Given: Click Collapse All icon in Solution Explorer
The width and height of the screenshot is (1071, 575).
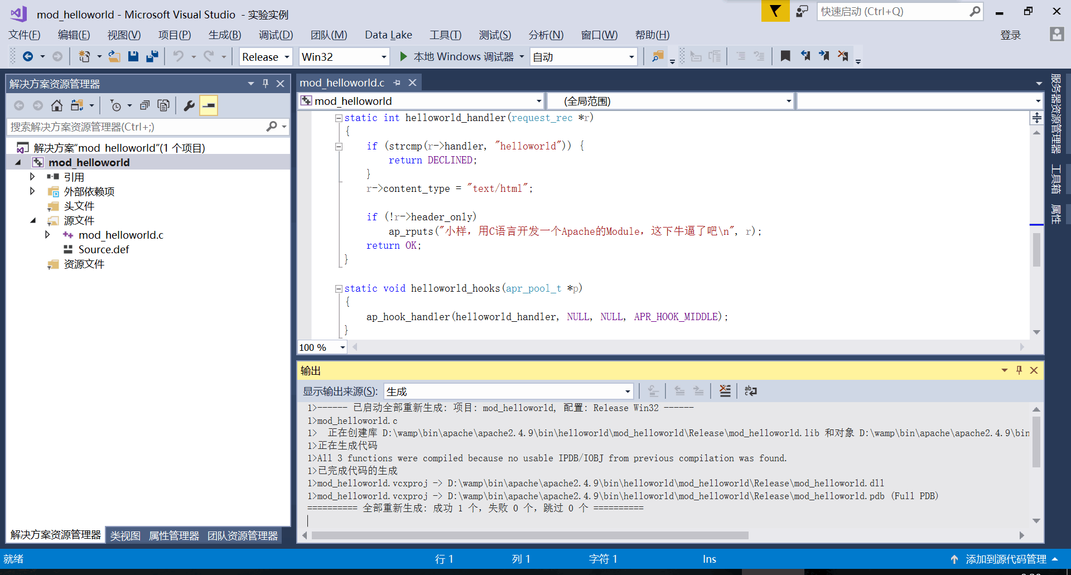Looking at the screenshot, I should point(144,105).
